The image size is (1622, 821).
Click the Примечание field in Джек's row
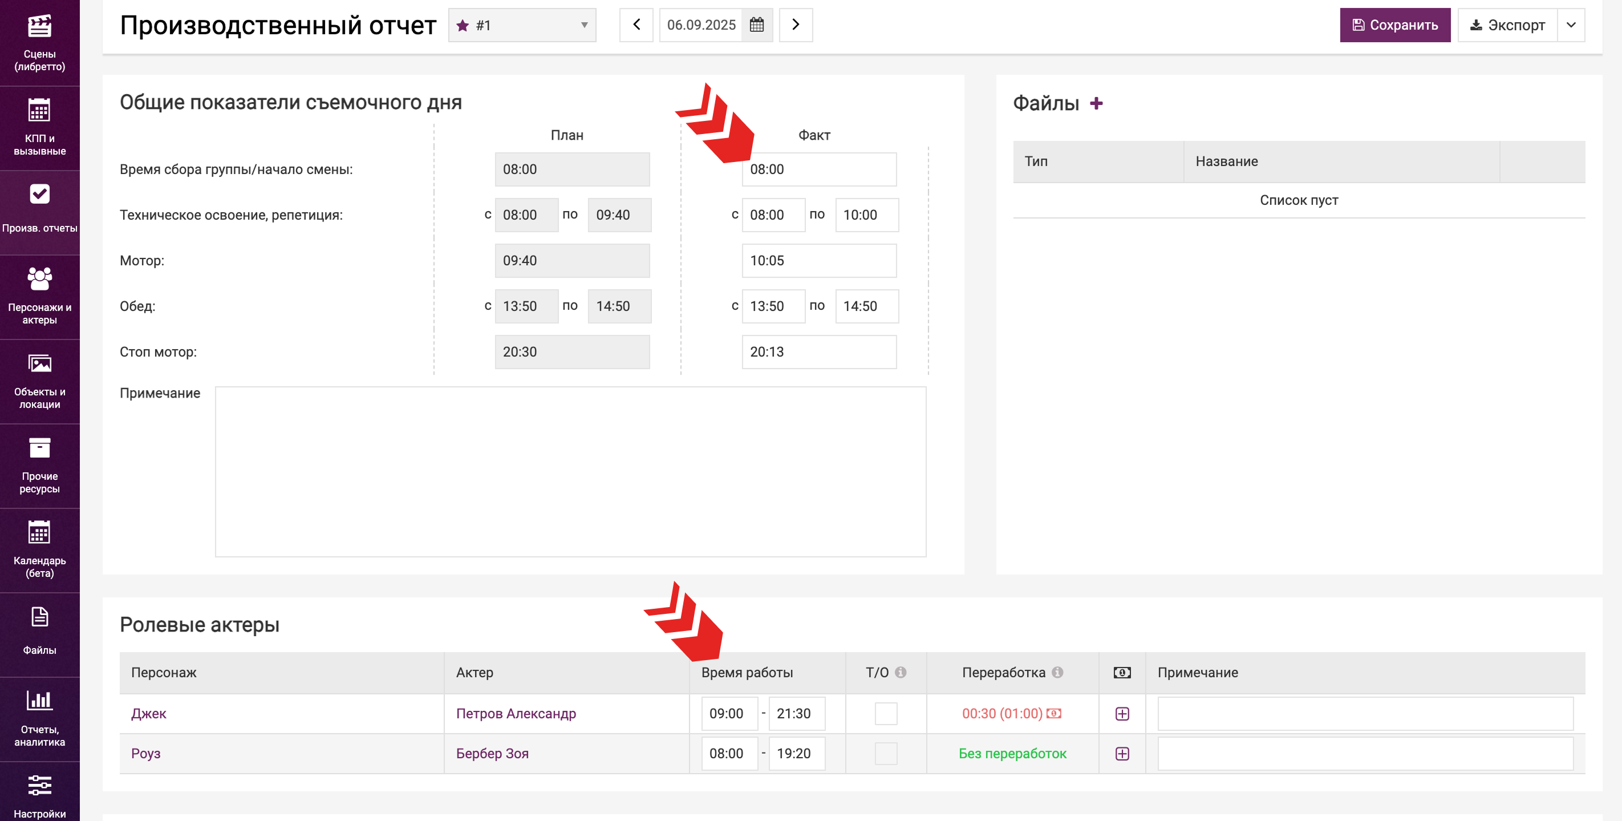pyautogui.click(x=1365, y=714)
